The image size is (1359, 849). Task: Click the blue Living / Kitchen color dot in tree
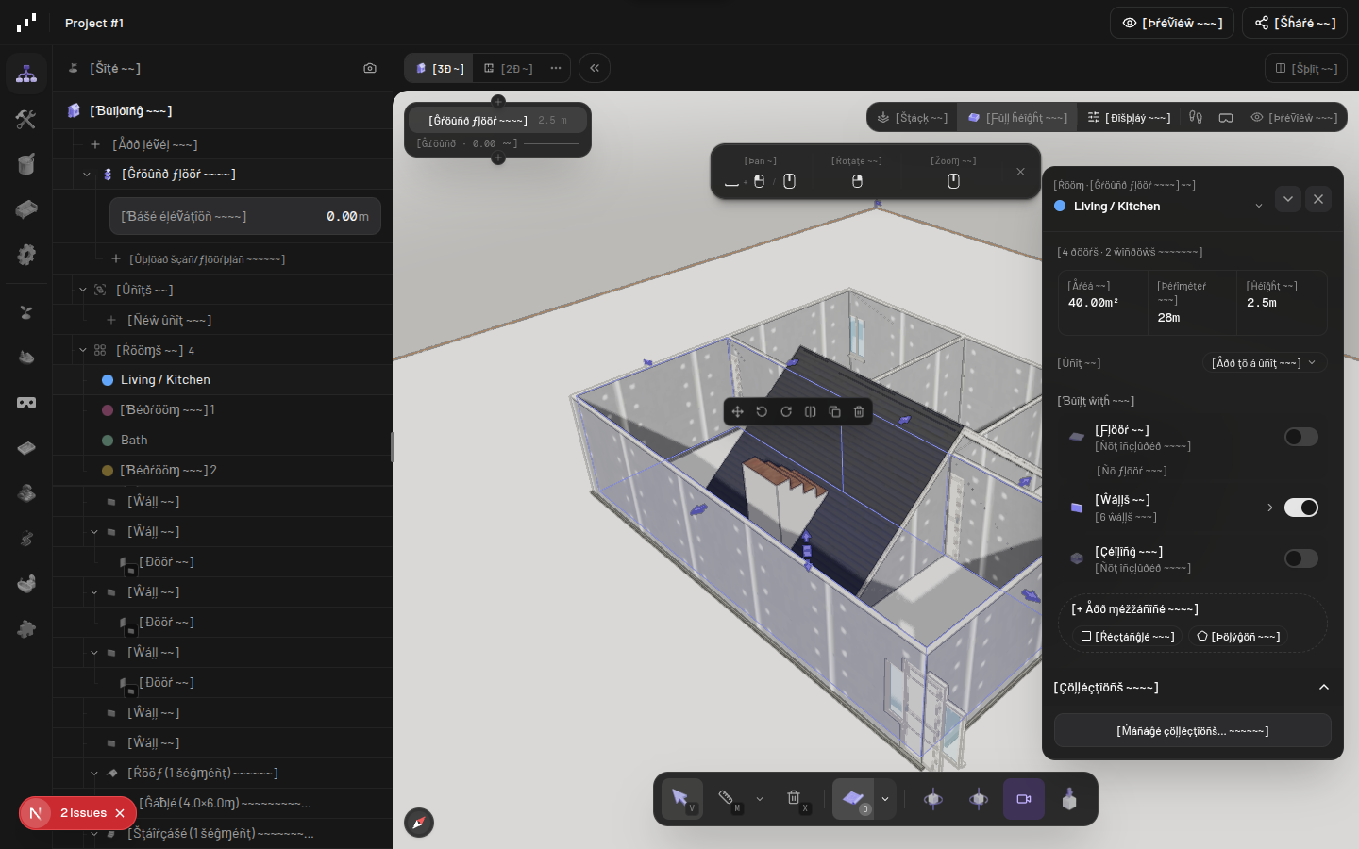tap(108, 380)
